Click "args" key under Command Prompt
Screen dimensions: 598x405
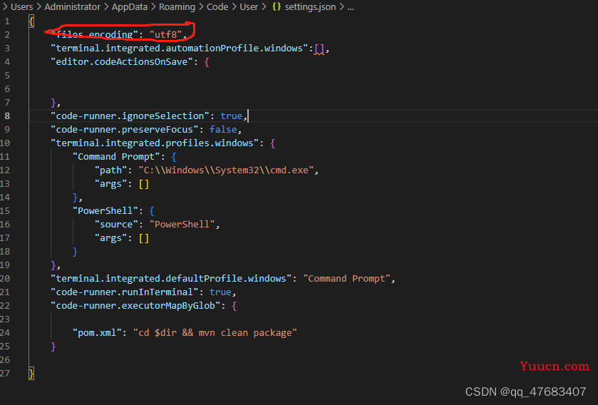[111, 184]
